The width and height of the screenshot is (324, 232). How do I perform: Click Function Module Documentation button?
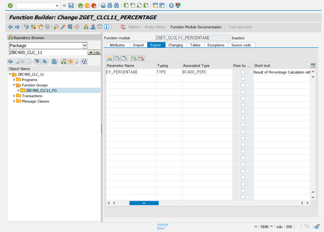pyautogui.click(x=196, y=27)
